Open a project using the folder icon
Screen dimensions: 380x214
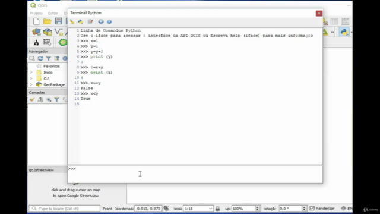(x=47, y=21)
